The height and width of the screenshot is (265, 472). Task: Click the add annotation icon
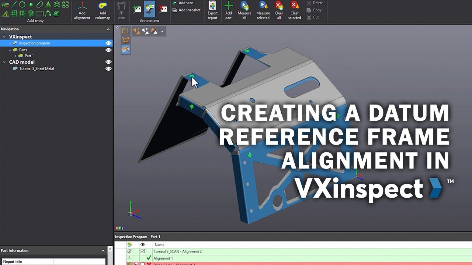click(137, 9)
